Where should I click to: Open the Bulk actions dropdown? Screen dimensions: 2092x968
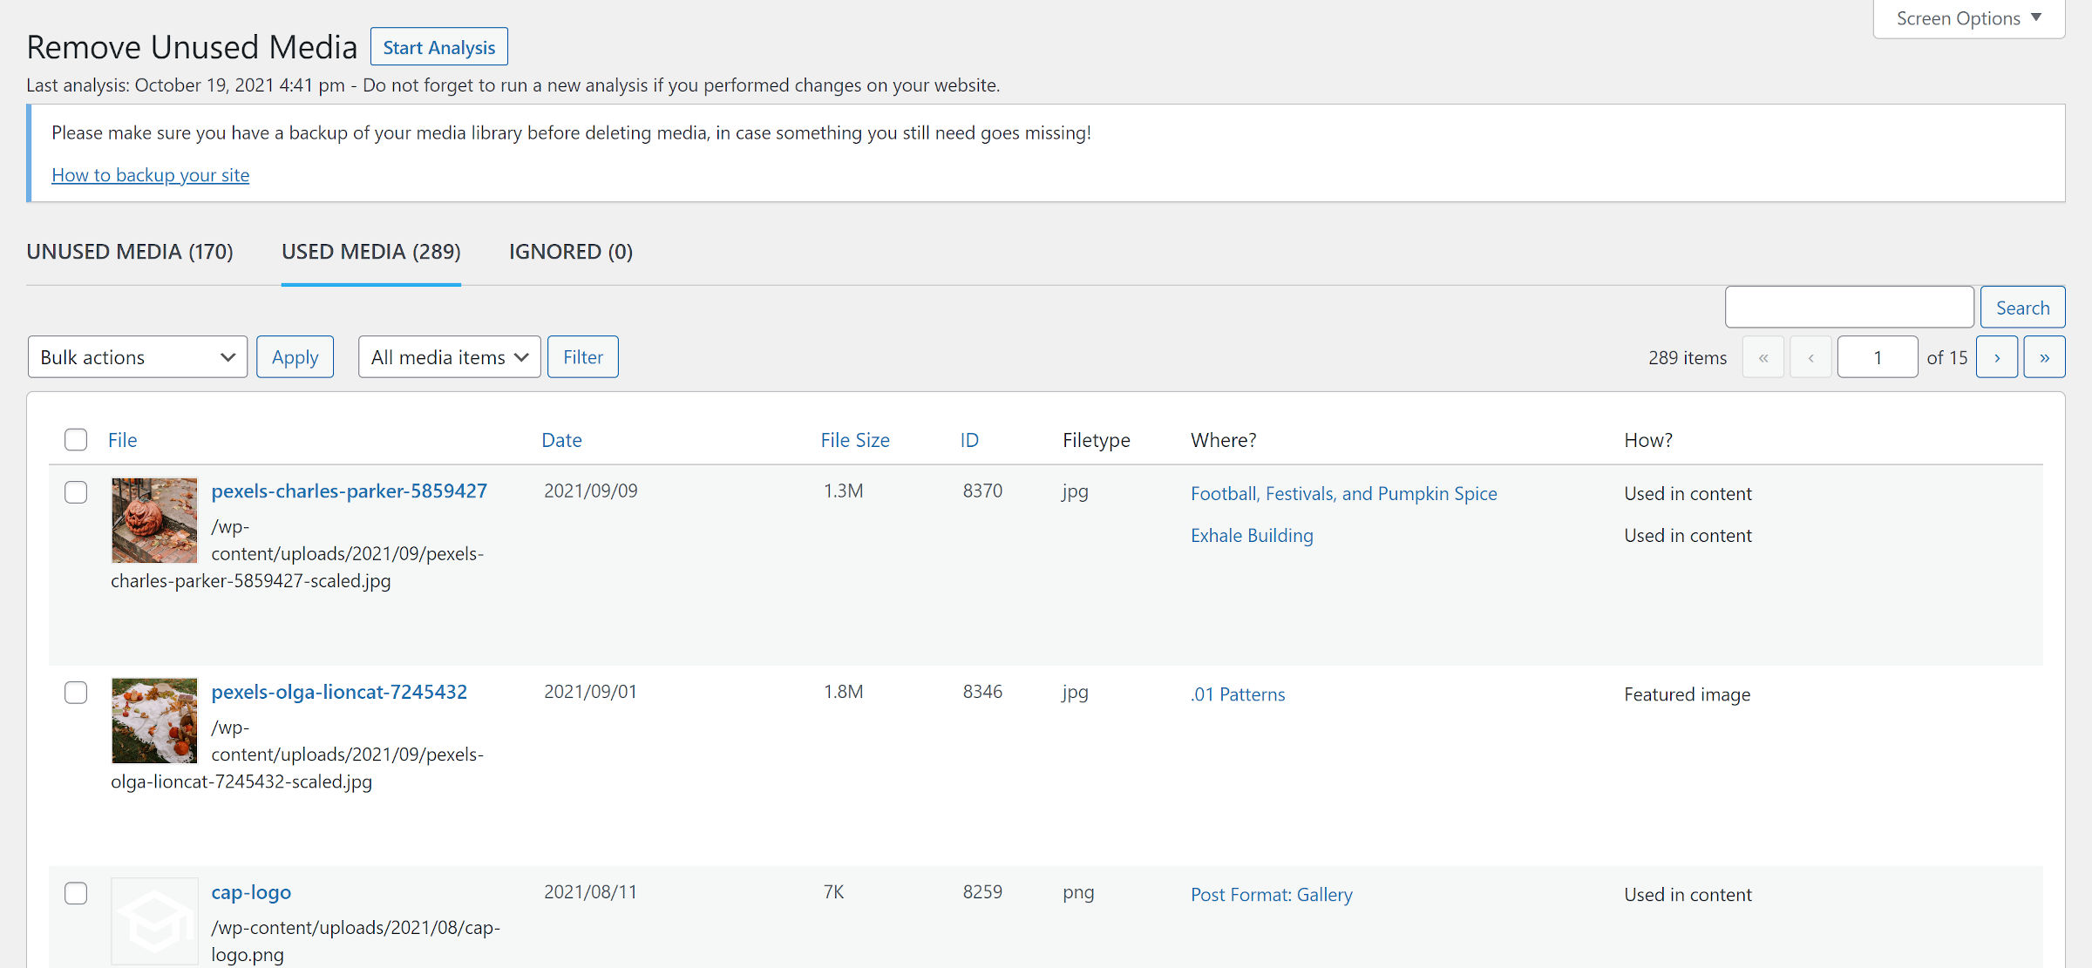pyautogui.click(x=137, y=356)
